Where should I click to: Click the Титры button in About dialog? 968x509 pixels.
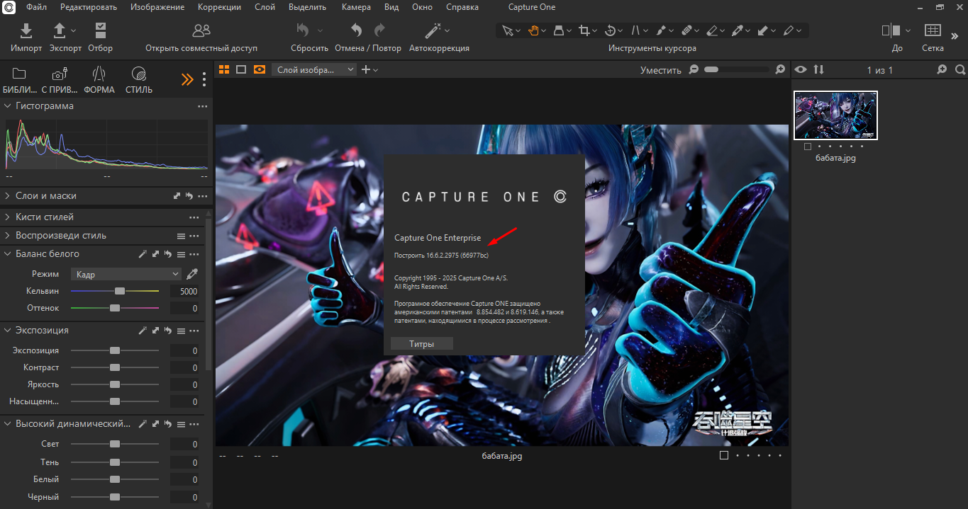tap(421, 344)
